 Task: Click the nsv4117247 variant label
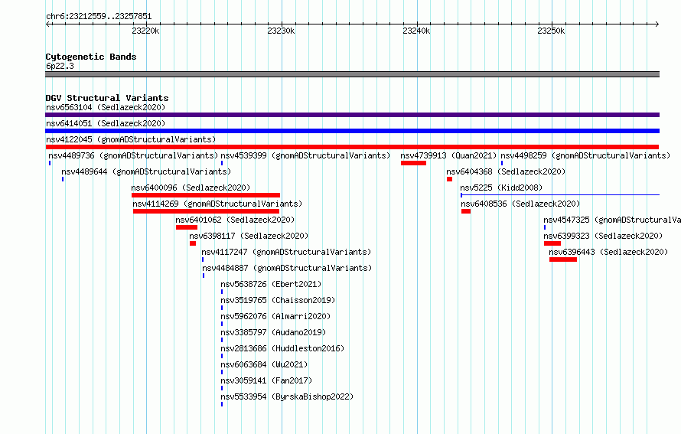tap(286, 252)
